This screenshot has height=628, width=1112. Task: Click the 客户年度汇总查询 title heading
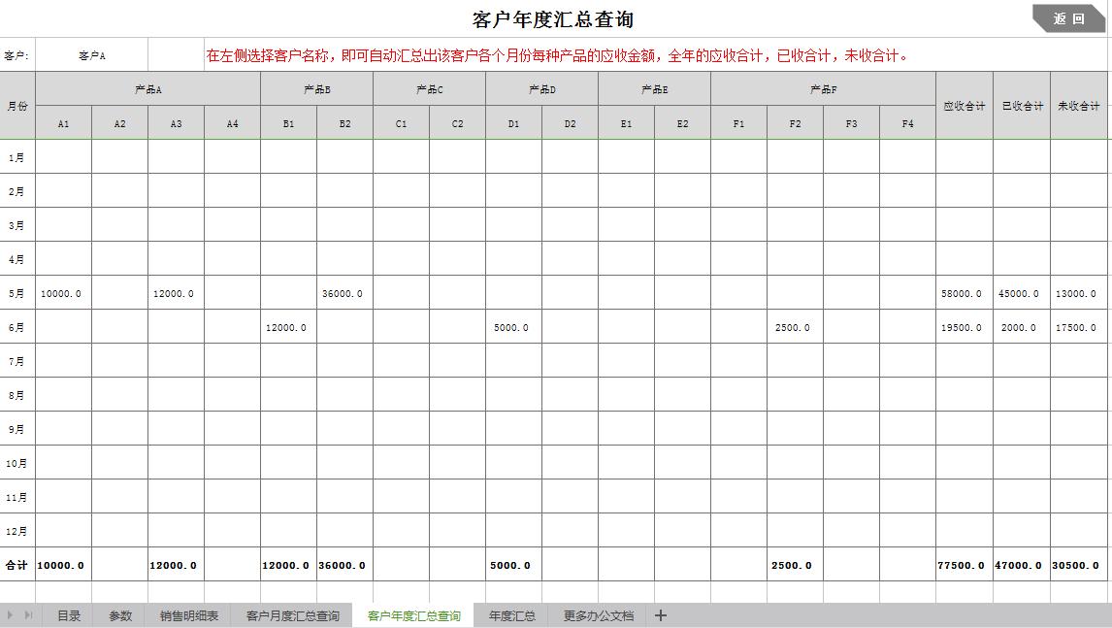pos(552,19)
